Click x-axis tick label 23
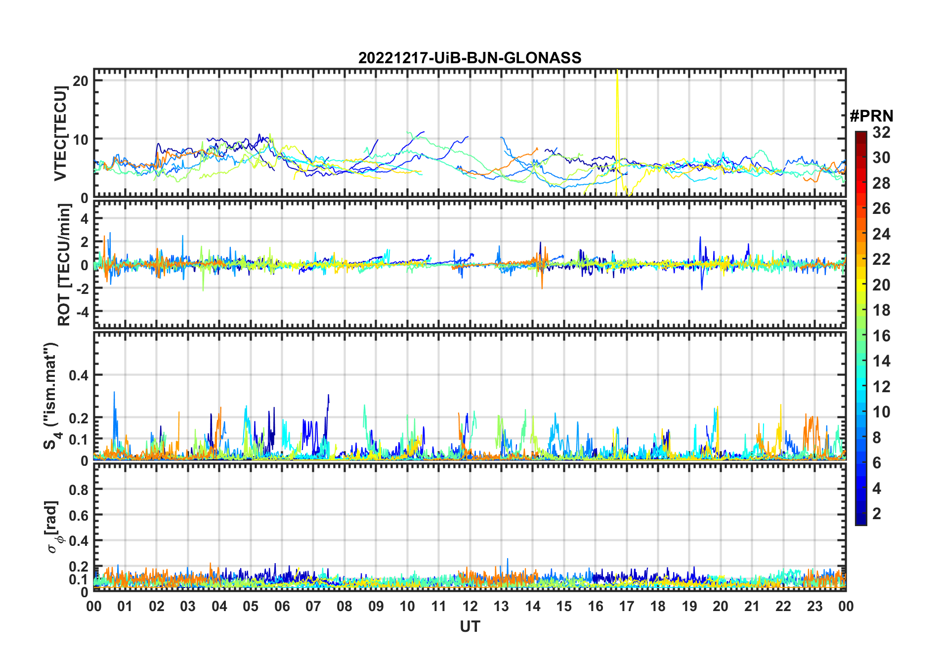The image size is (940, 657). (x=814, y=606)
